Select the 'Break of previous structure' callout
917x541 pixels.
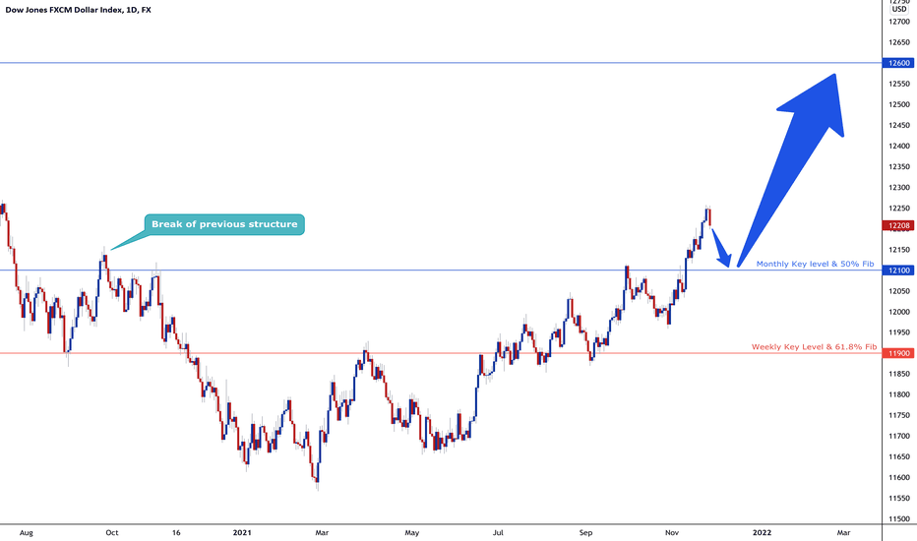[224, 224]
